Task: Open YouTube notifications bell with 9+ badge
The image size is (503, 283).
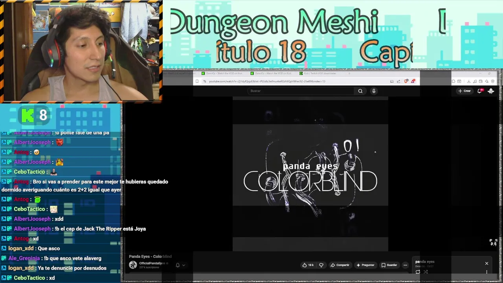Action: pos(480,90)
